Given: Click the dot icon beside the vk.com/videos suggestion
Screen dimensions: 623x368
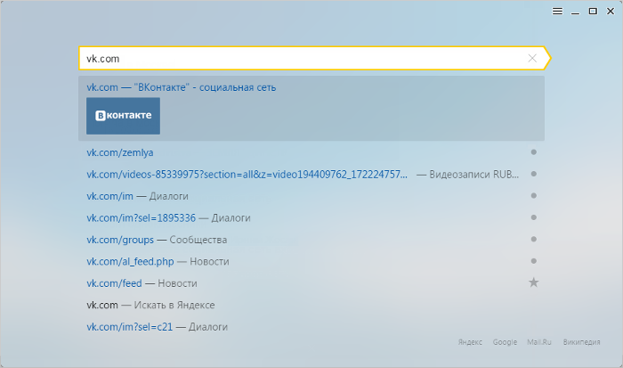Looking at the screenshot, I should (x=534, y=174).
